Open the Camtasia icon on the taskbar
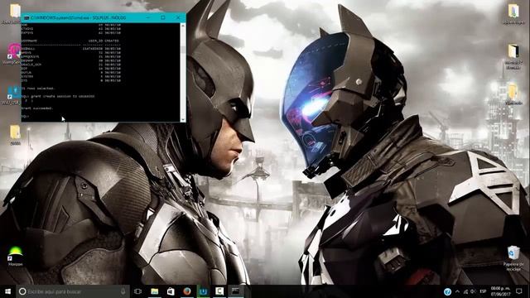The width and height of the screenshot is (530, 298). pos(219,291)
